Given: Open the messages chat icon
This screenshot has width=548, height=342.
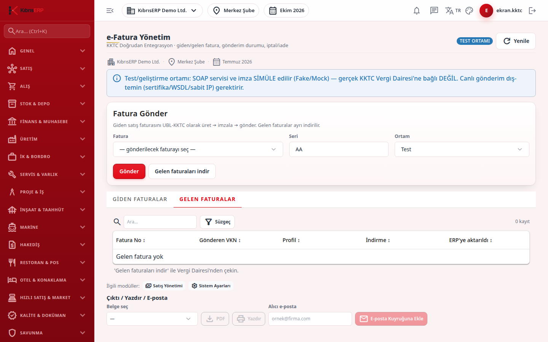Looking at the screenshot, I should 434,11.
